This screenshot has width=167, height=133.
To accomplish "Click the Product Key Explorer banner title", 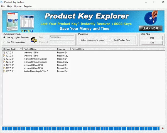I will (87, 16).
